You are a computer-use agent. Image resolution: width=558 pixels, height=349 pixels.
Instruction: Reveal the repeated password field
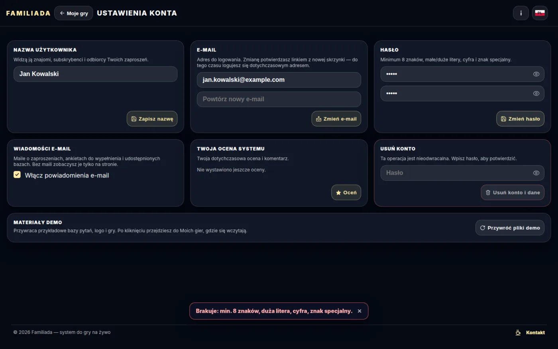click(x=536, y=93)
